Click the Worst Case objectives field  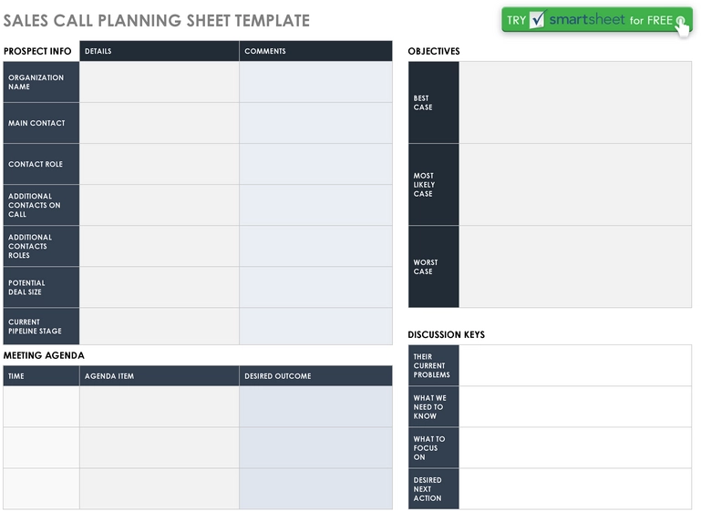[x=575, y=267]
